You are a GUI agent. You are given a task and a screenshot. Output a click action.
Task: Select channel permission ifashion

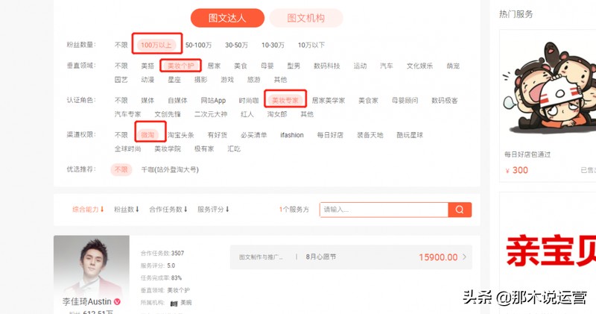tap(292, 135)
